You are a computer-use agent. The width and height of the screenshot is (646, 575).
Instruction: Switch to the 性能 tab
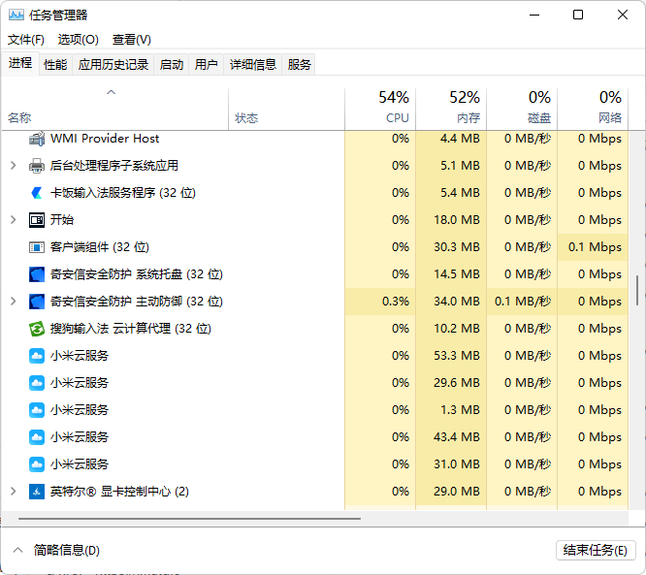(55, 65)
